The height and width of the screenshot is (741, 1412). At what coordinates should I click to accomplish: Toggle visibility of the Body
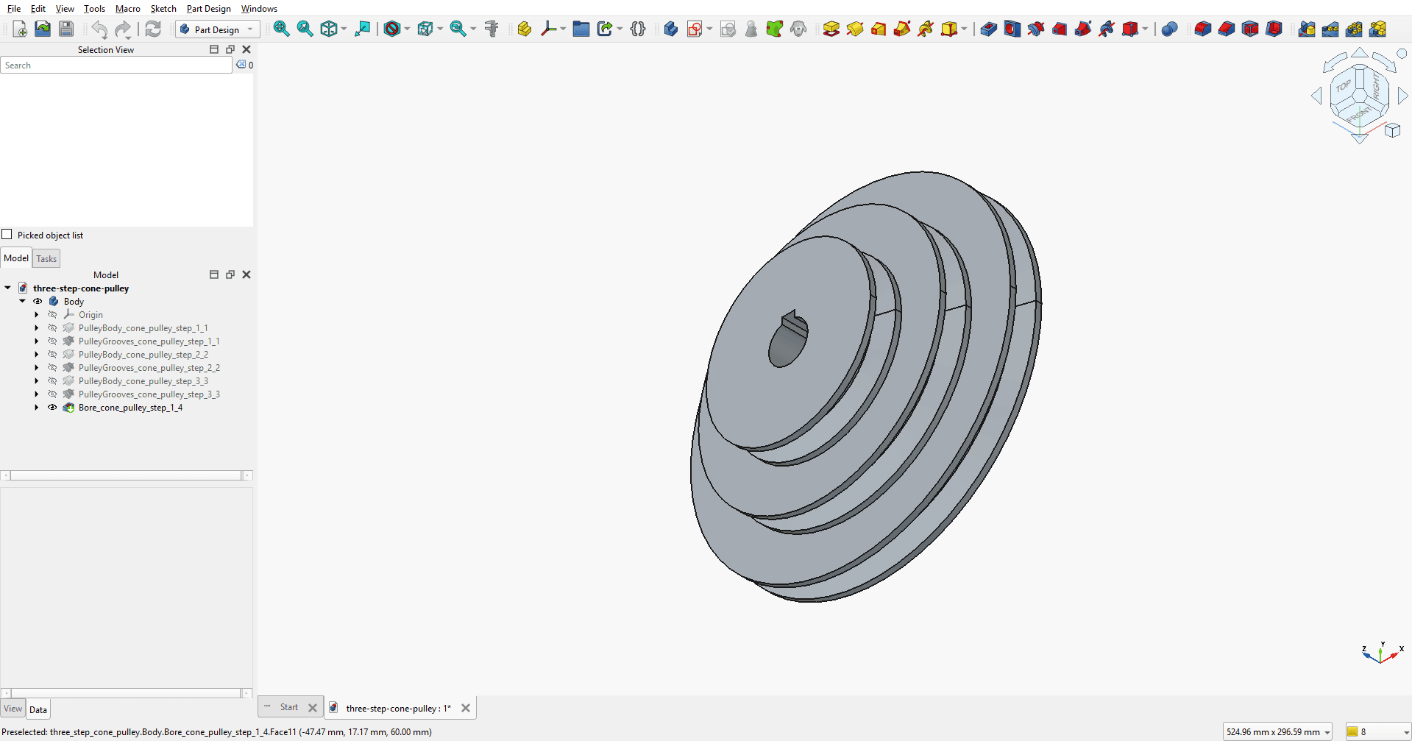click(x=38, y=301)
